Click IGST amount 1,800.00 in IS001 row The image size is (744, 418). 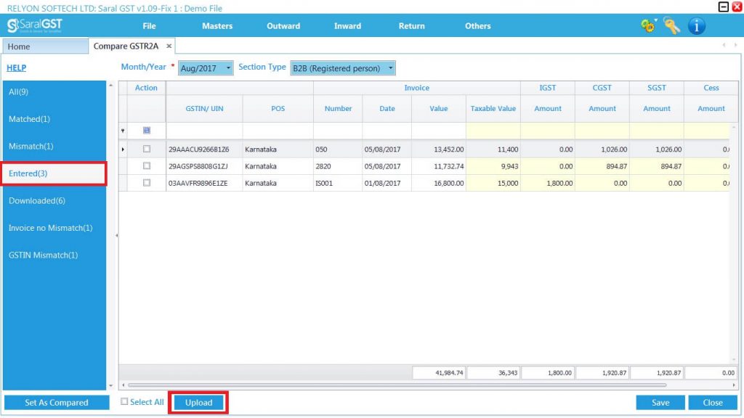(548, 183)
